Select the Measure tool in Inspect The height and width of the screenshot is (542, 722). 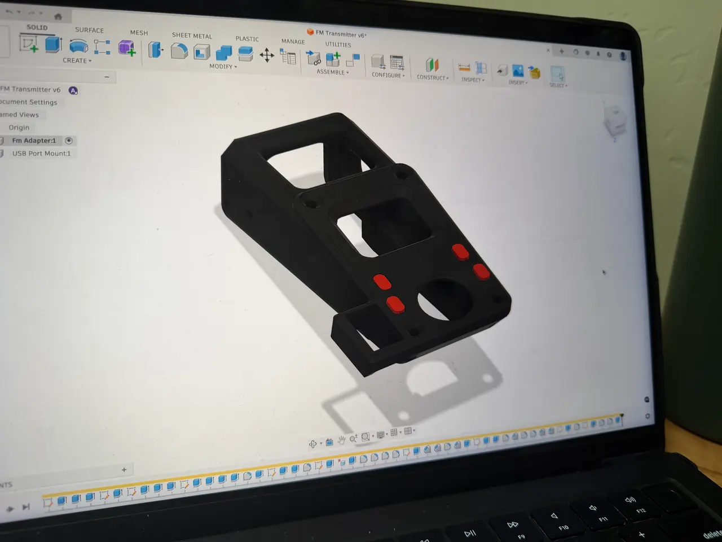point(464,68)
